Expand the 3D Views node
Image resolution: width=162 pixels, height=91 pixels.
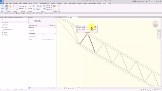2,28
